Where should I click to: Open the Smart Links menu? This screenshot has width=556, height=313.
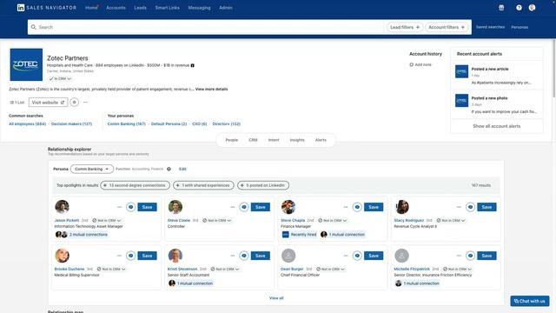[168, 8]
